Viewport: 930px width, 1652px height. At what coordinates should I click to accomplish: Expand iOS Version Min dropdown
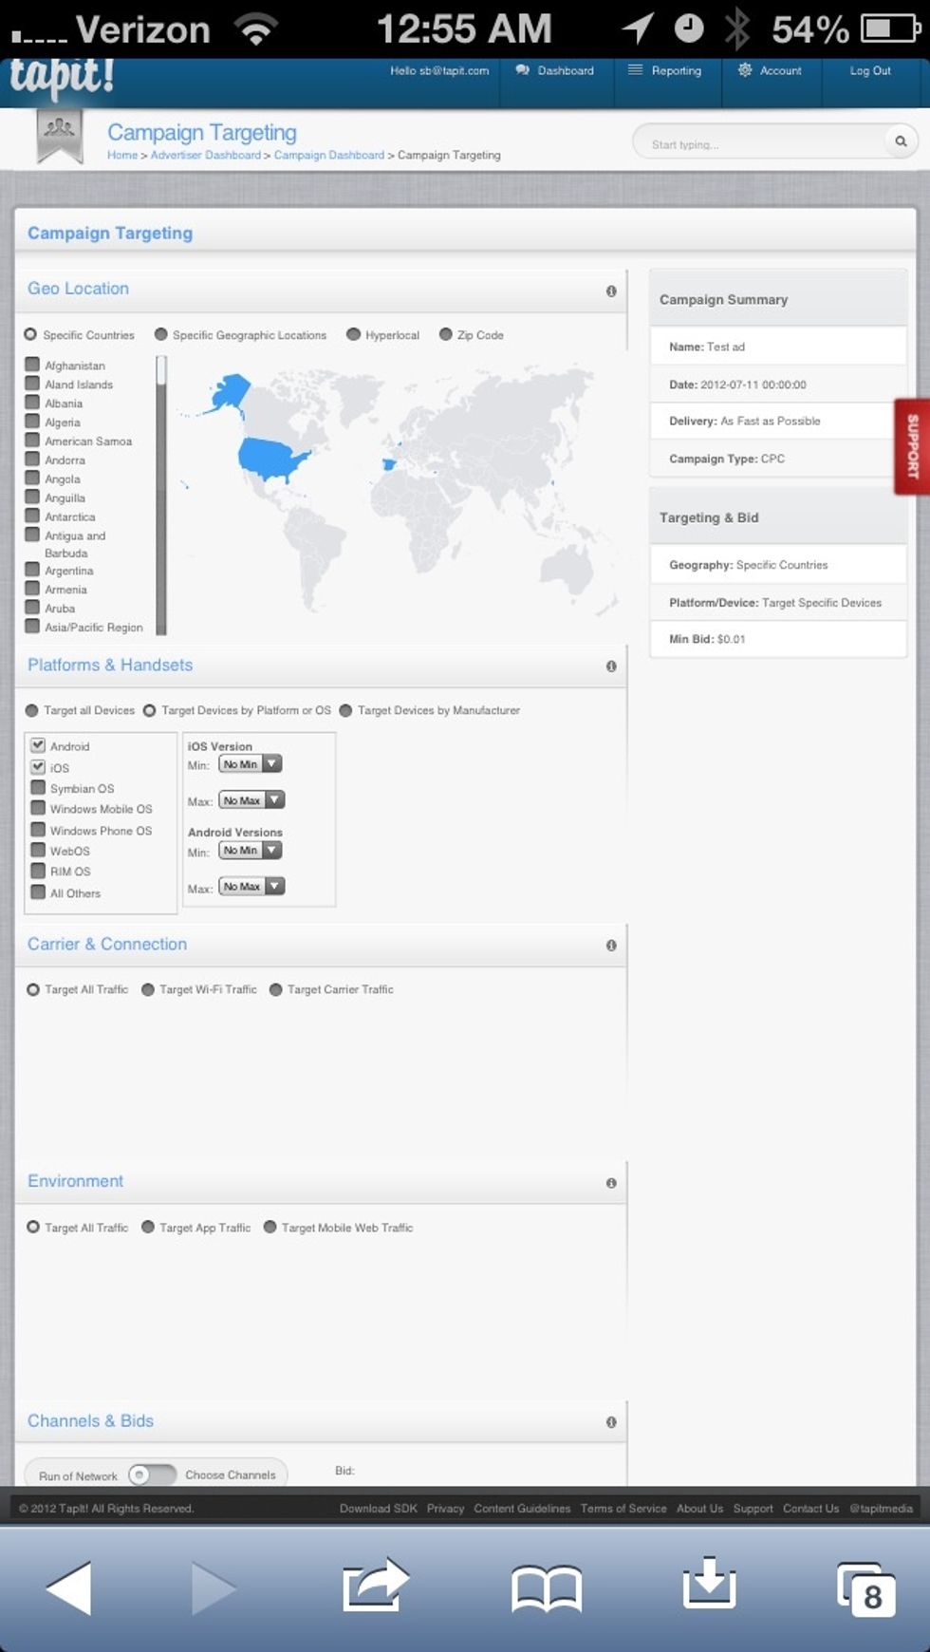(x=251, y=764)
